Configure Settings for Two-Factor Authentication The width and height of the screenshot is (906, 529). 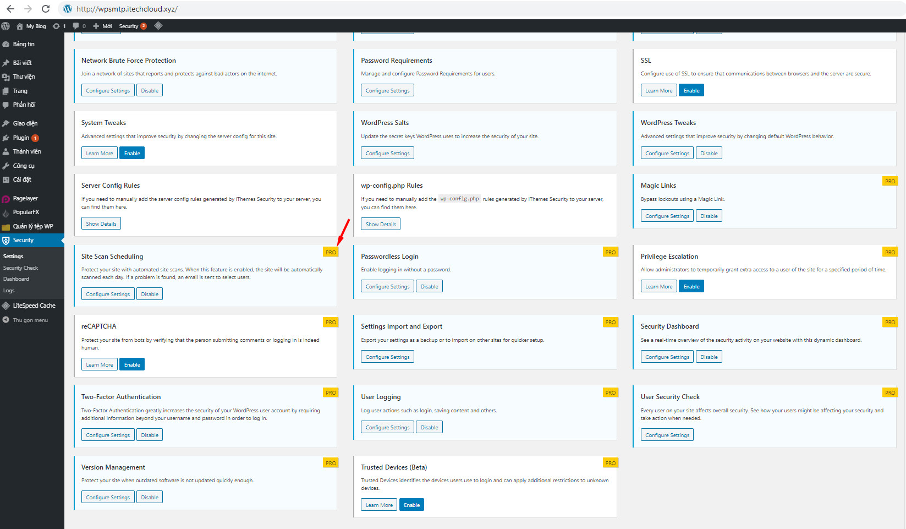pyautogui.click(x=108, y=435)
